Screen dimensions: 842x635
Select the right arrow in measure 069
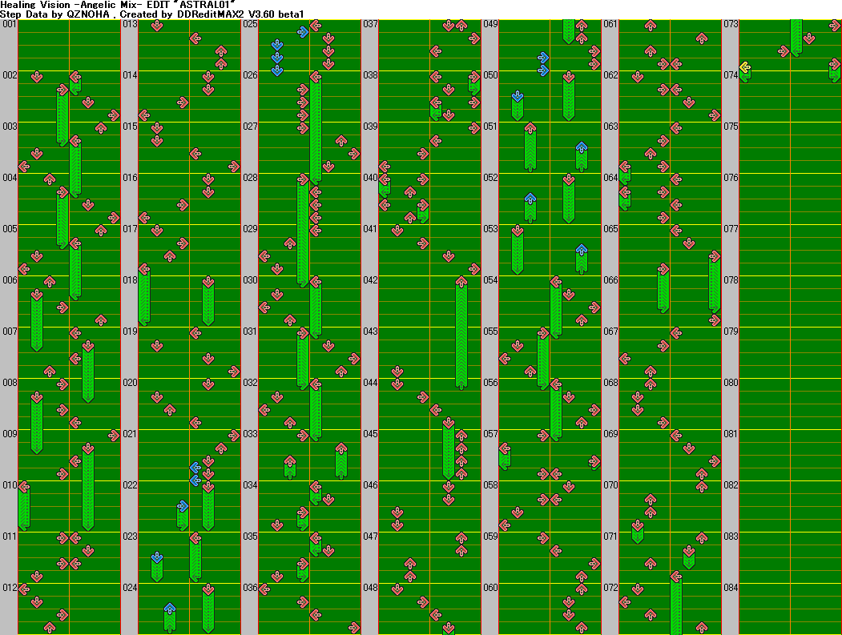[715, 461]
